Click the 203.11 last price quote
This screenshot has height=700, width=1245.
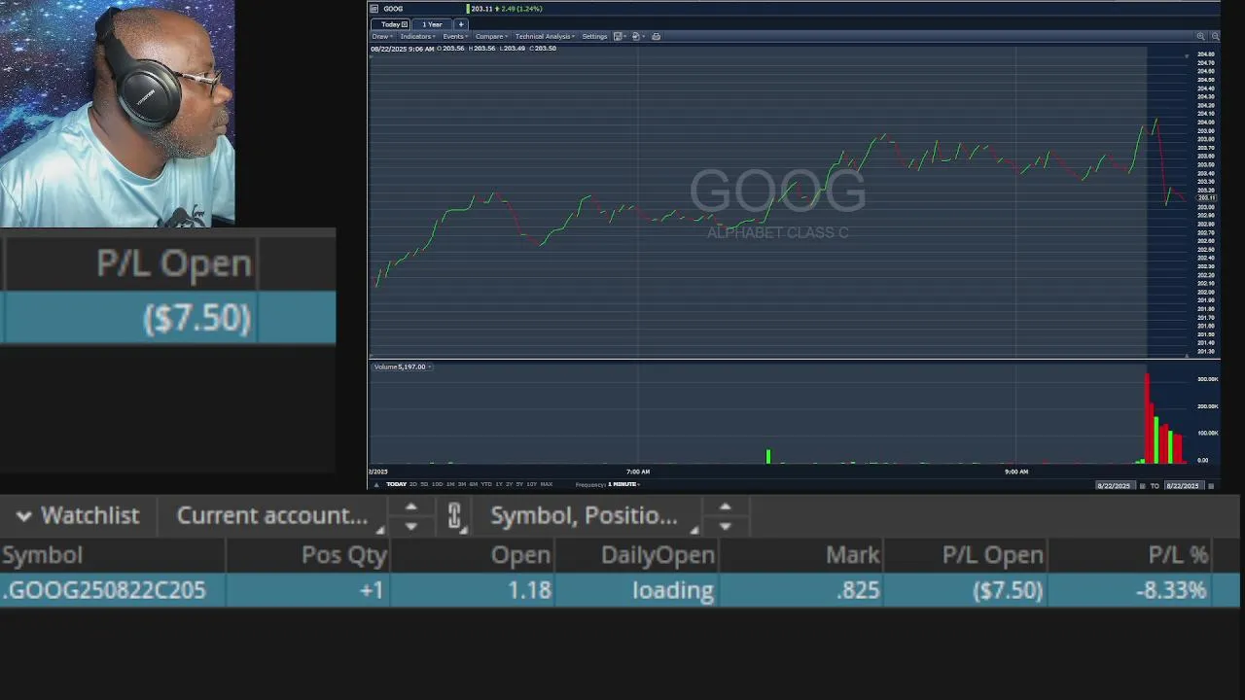coord(481,9)
